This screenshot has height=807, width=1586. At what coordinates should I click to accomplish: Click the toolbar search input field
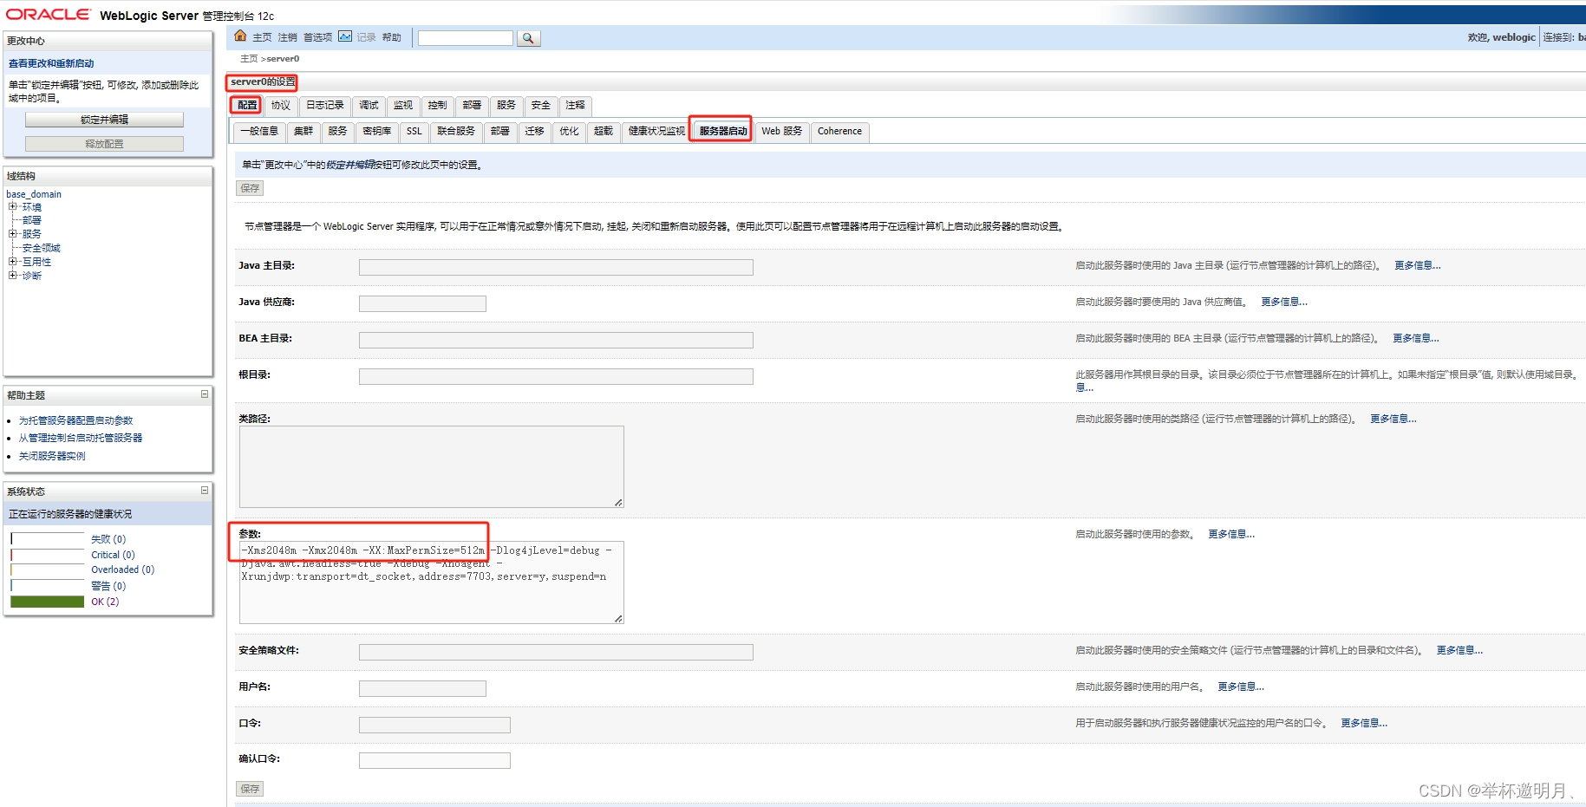[466, 38]
